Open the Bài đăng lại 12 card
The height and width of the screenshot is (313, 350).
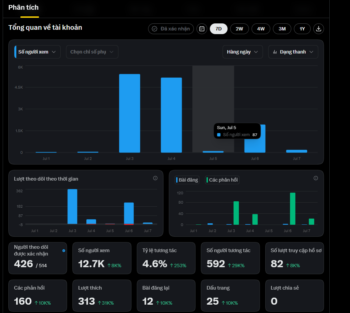(x=166, y=296)
